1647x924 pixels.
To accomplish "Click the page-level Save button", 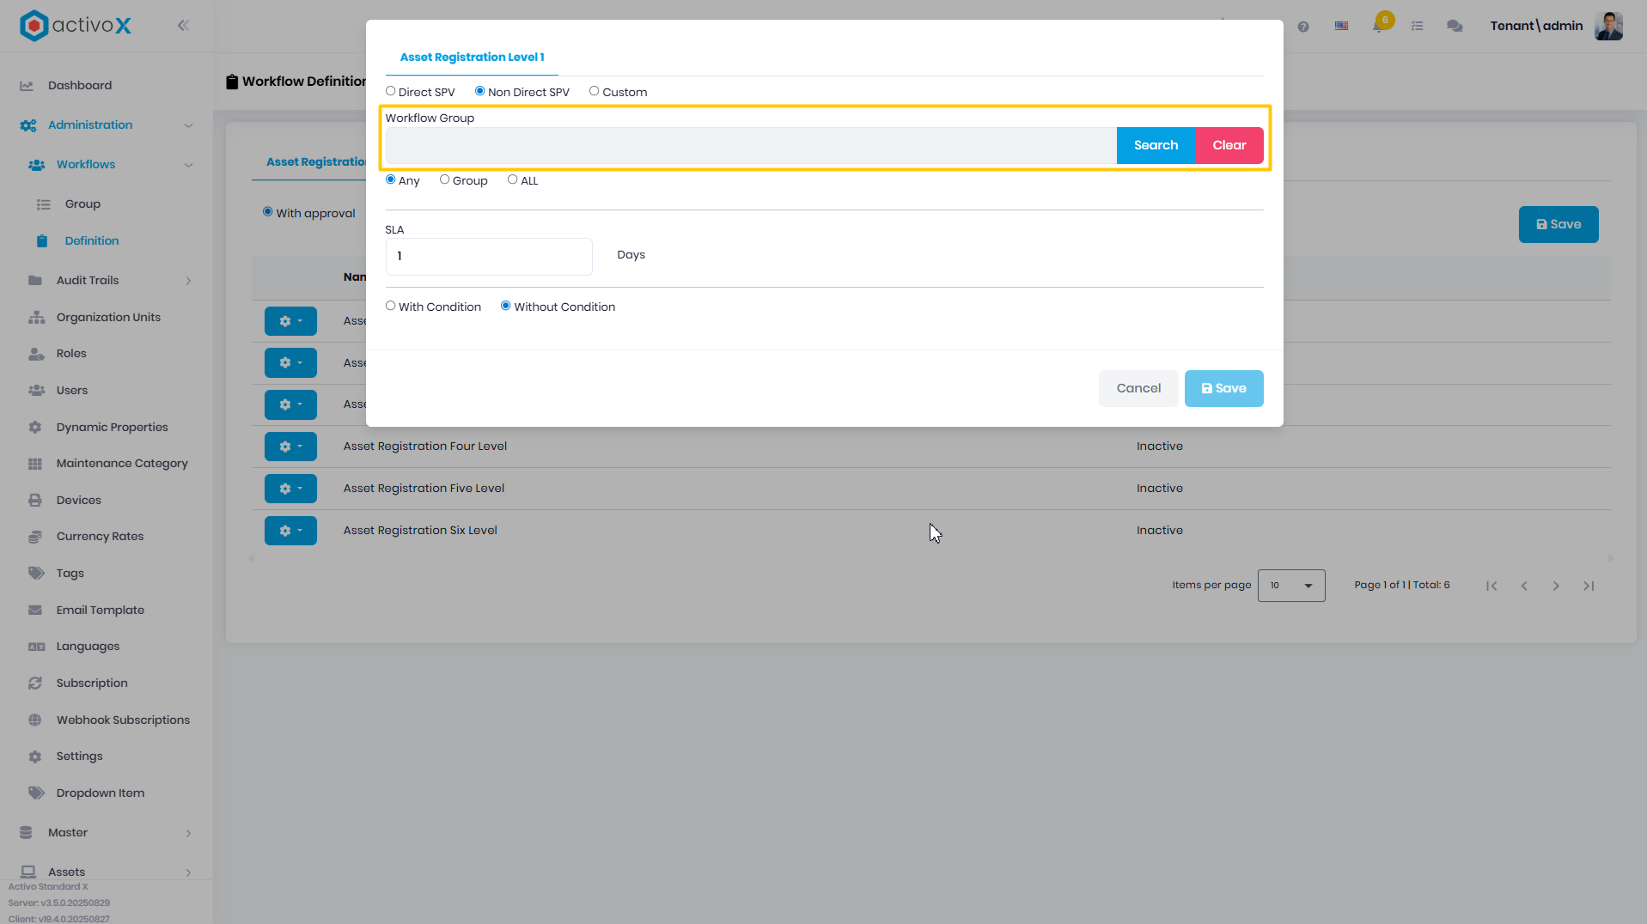I will 1559,224.
